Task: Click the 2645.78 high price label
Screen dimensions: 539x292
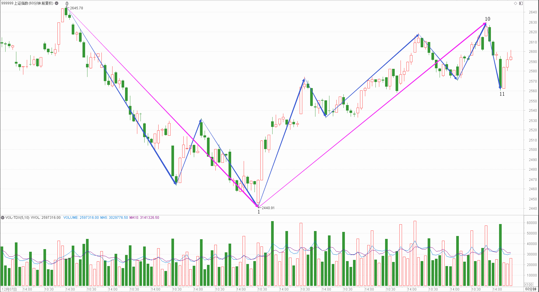Action: [x=76, y=8]
